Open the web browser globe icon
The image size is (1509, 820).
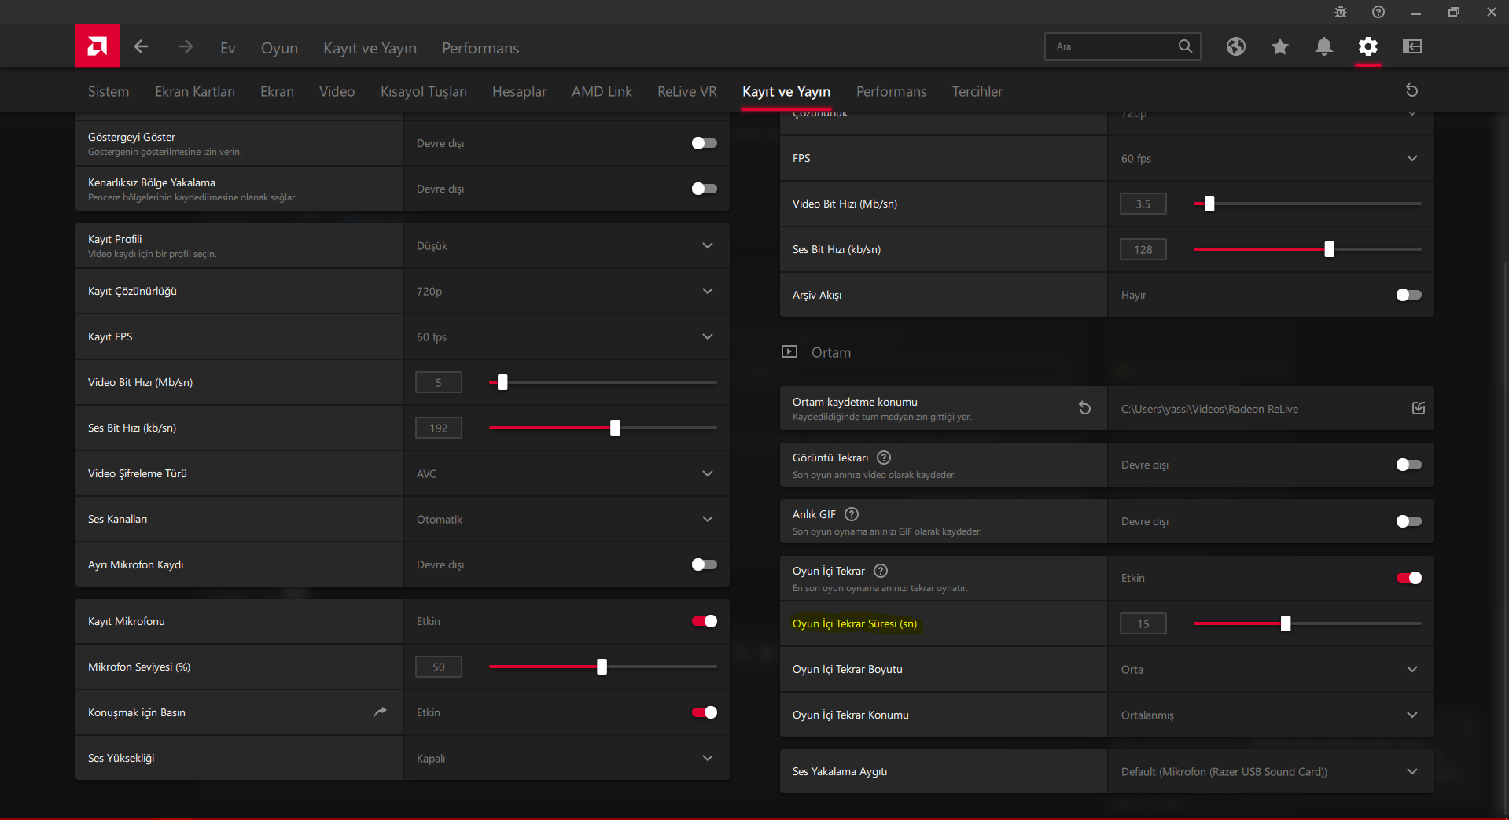(x=1235, y=47)
